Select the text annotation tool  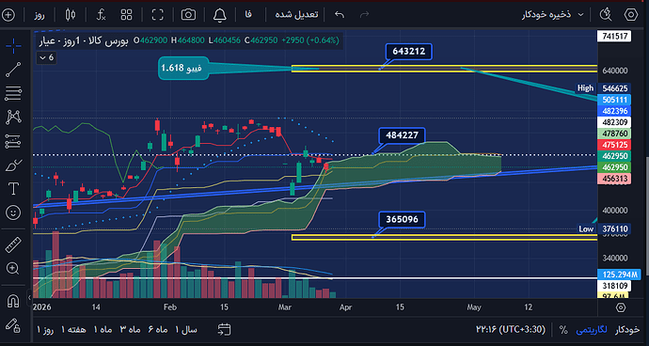coord(13,189)
